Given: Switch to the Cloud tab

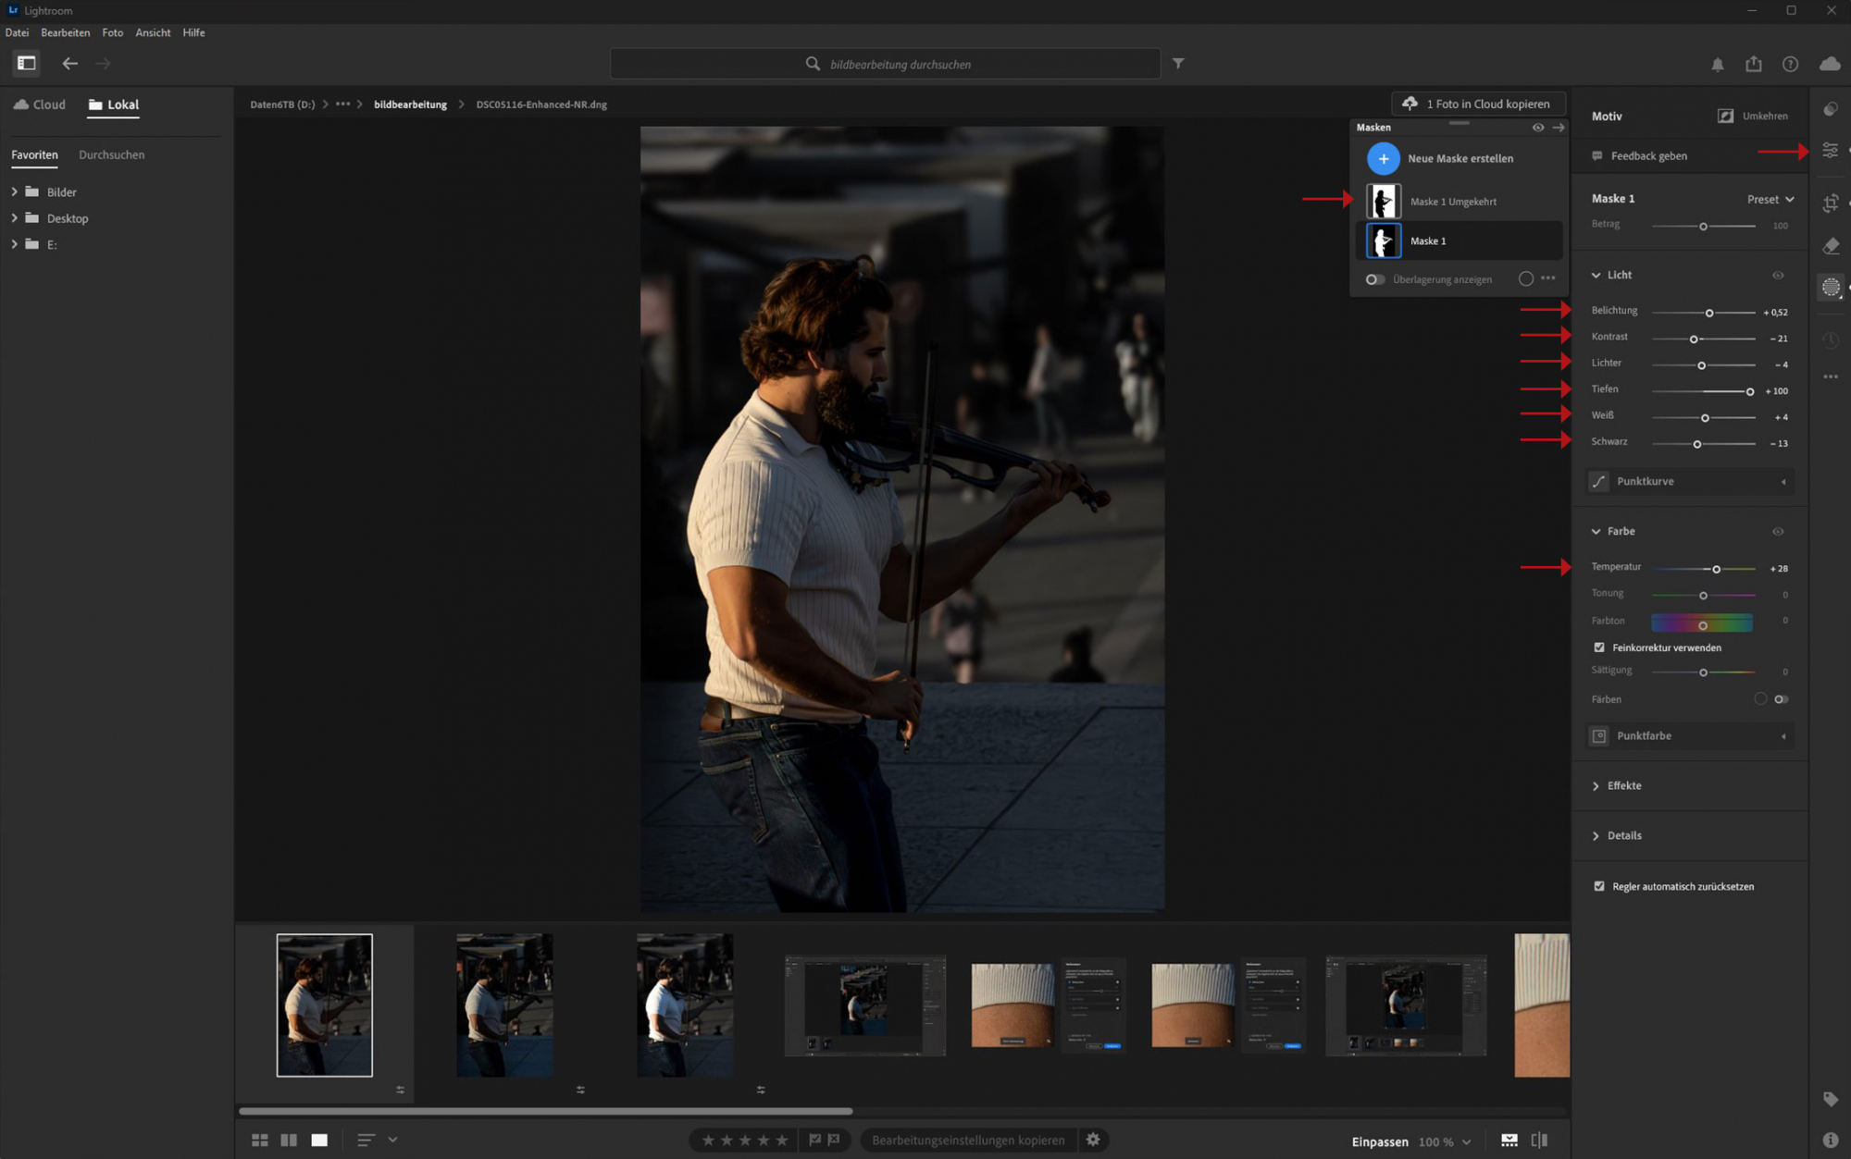Looking at the screenshot, I should pos(40,105).
